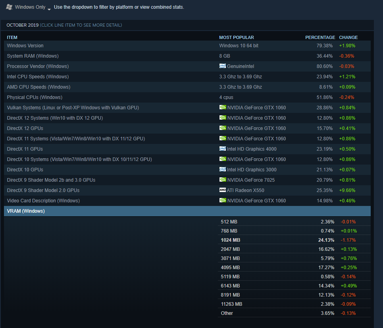The height and width of the screenshot is (328, 383).
Task: Click the PERCENTAGE column header
Action: coord(320,37)
